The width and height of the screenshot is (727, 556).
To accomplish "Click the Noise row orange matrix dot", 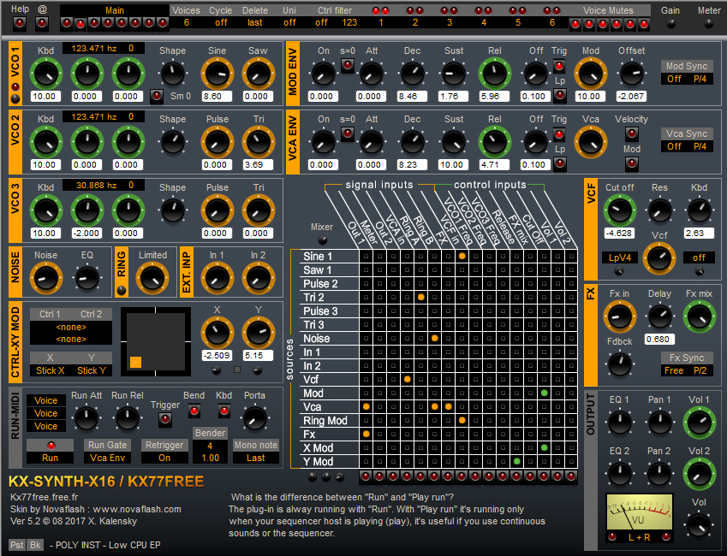I will (434, 338).
